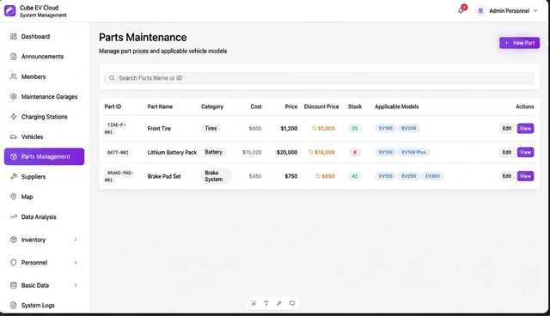Navigate to Charging Stations
Viewport: 550px width, 316px height.
pyautogui.click(x=44, y=117)
